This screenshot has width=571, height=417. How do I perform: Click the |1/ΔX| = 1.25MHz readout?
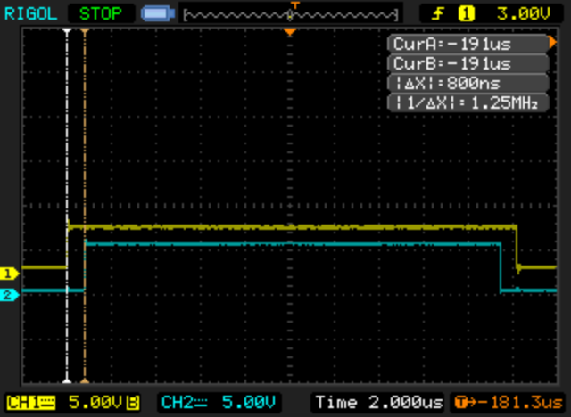point(468,102)
